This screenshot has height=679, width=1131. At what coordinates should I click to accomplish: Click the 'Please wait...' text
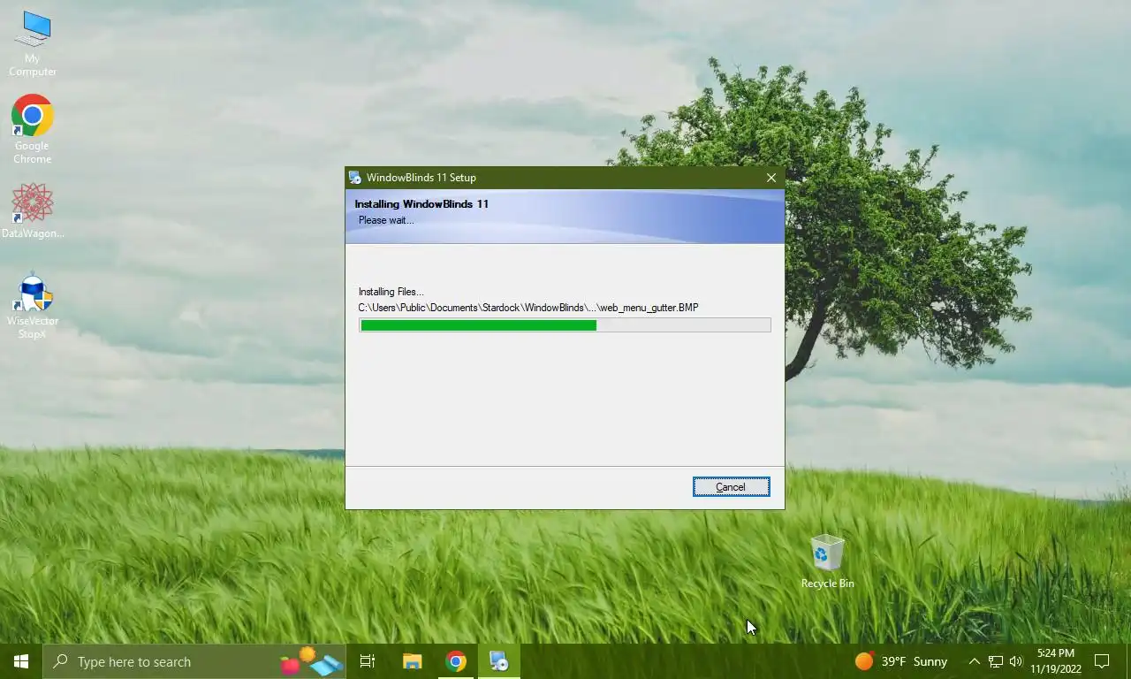(x=386, y=220)
